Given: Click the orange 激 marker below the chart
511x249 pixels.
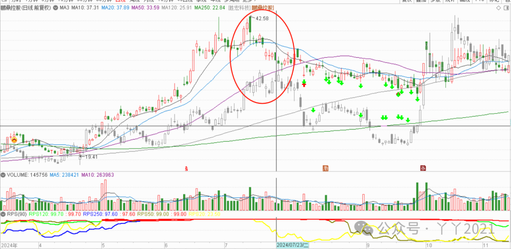Looking at the screenshot, I should (325, 168).
